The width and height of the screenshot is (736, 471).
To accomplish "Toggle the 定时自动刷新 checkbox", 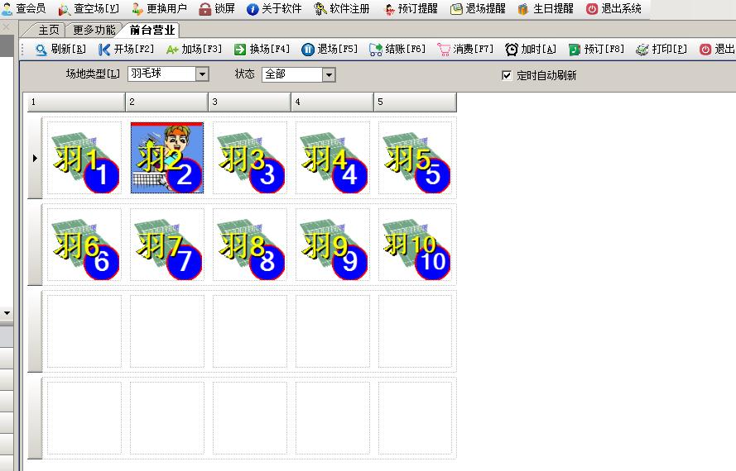I will (507, 75).
